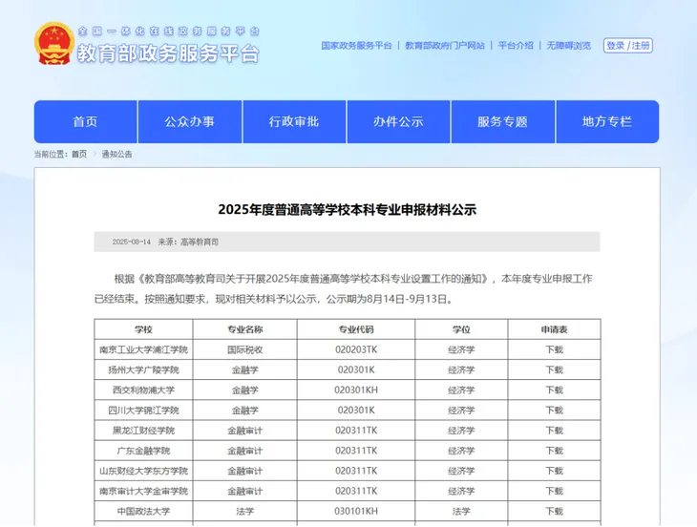Enable 无障碍浏览 accessibility mode

coord(568,46)
